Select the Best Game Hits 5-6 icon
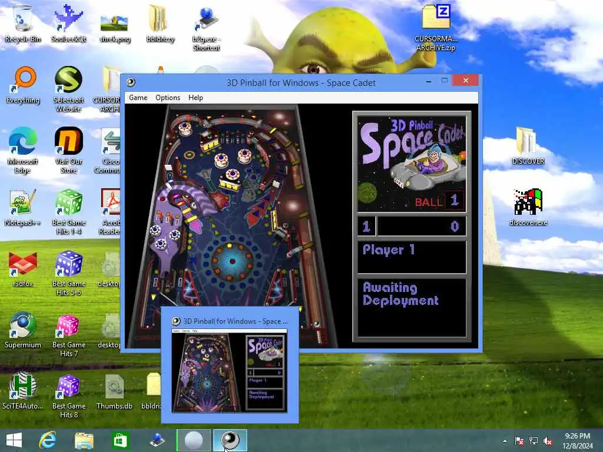 pos(68,272)
